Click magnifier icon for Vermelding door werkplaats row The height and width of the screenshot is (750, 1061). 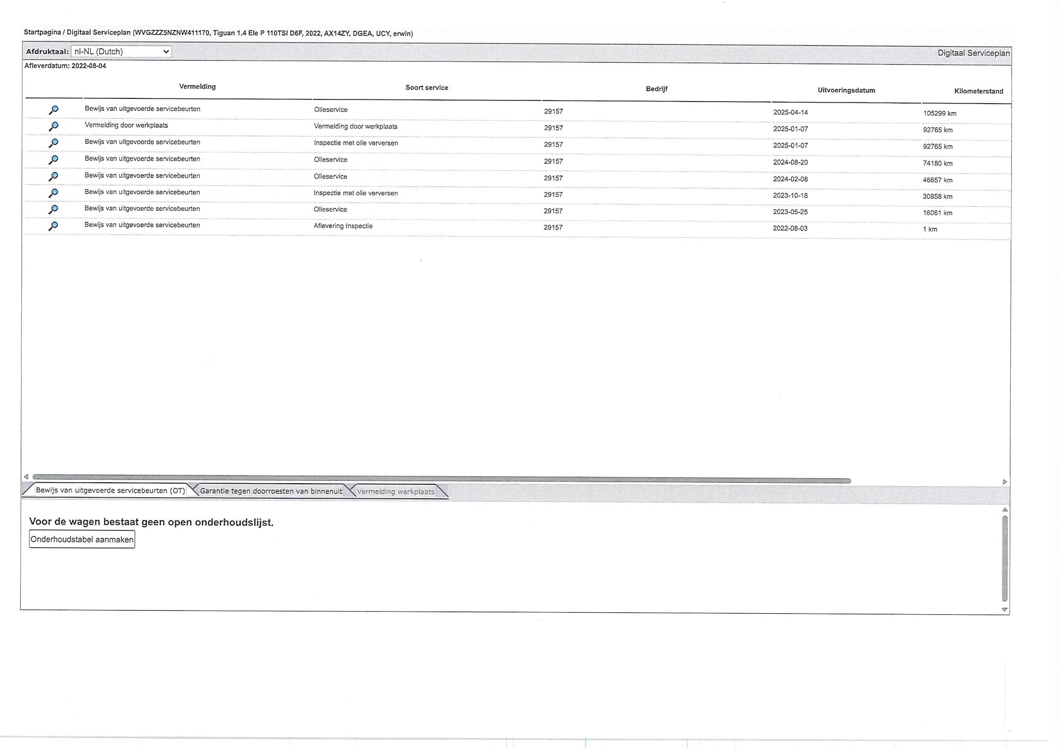coord(53,126)
